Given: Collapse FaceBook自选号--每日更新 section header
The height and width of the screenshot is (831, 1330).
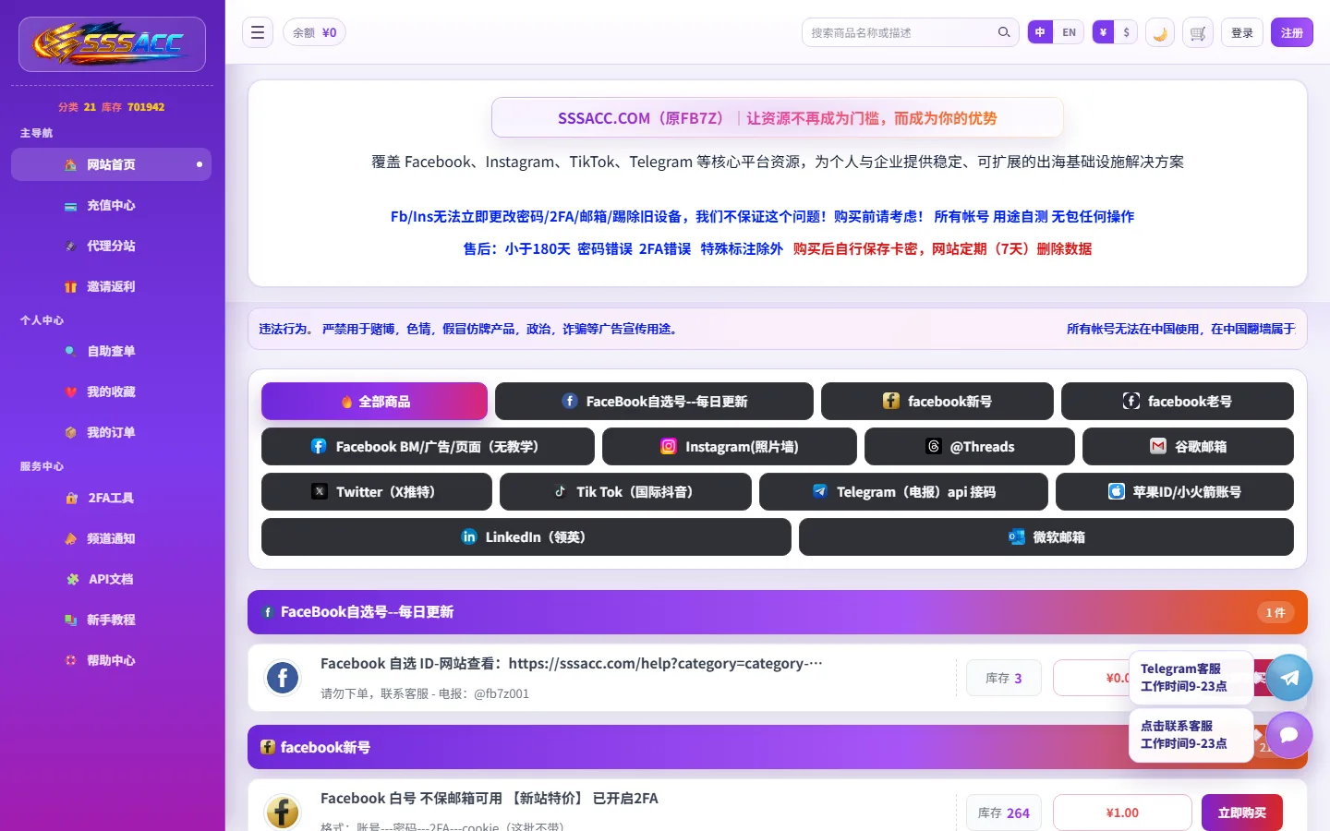Looking at the screenshot, I should 778,612.
